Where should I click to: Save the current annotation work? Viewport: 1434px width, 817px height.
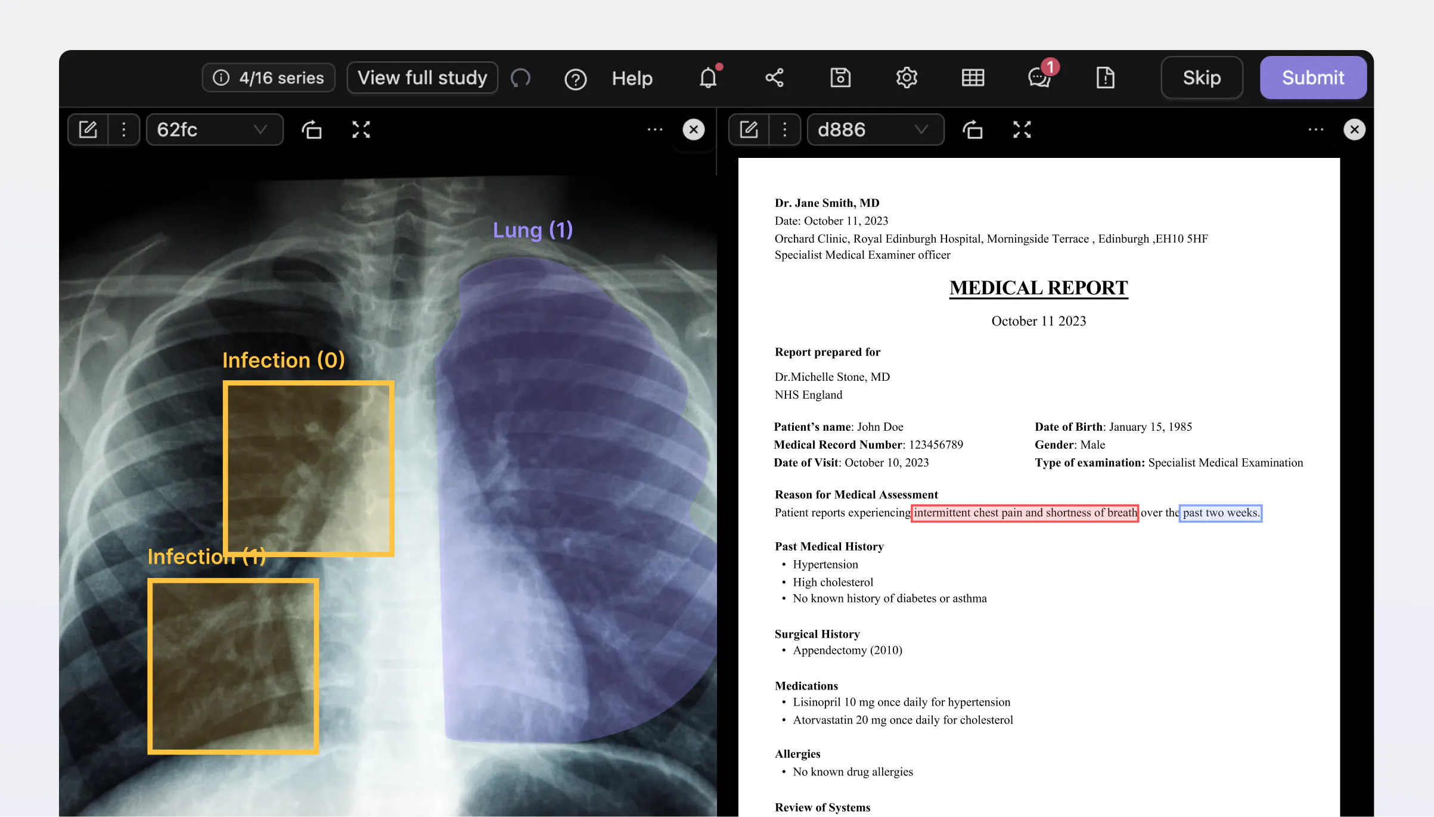pos(840,78)
